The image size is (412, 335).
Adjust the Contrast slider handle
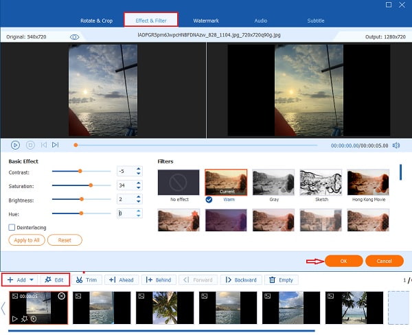pyautogui.click(x=80, y=172)
